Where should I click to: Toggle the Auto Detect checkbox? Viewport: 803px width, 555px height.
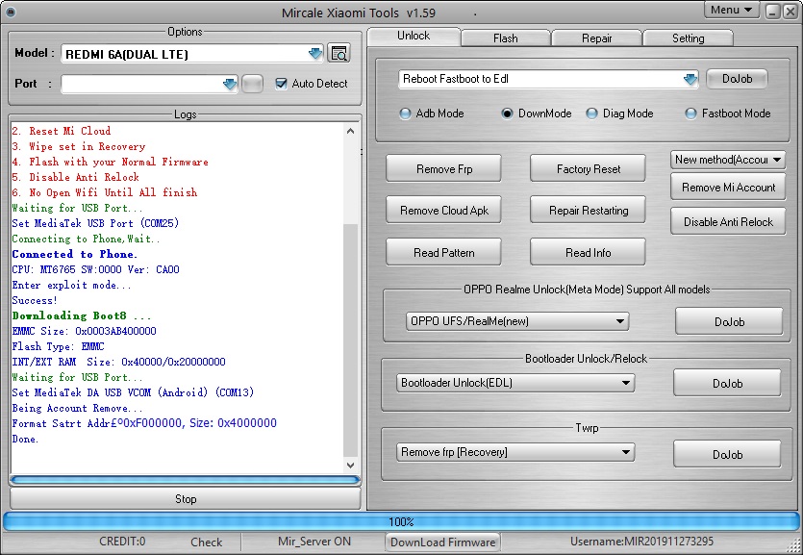281,84
